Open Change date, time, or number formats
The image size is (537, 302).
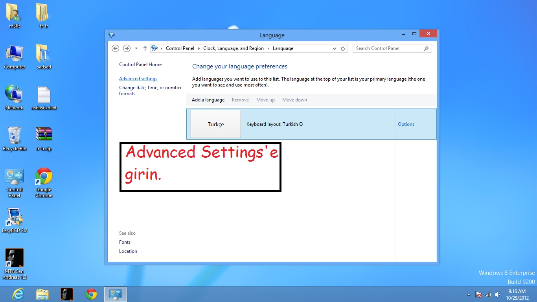point(151,90)
